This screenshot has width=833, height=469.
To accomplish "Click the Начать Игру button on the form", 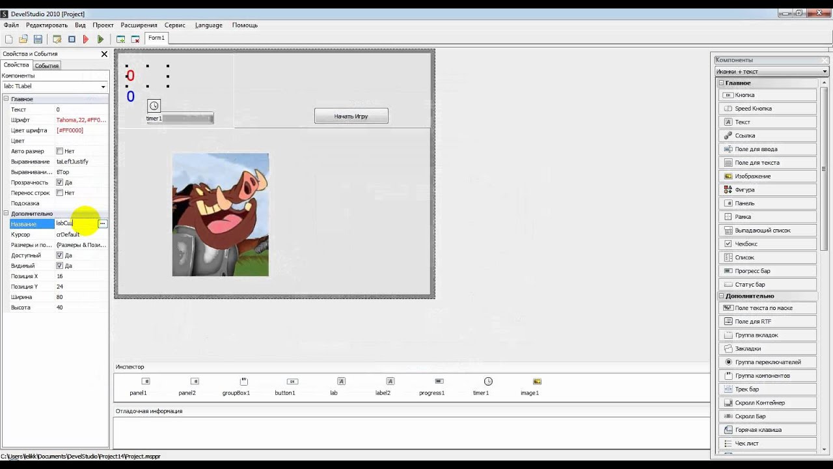I will (351, 116).
